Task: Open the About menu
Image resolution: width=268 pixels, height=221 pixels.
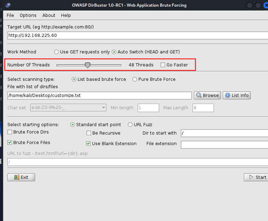Action: [x=49, y=15]
